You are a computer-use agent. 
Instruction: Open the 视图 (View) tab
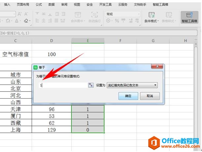pos(77,5)
